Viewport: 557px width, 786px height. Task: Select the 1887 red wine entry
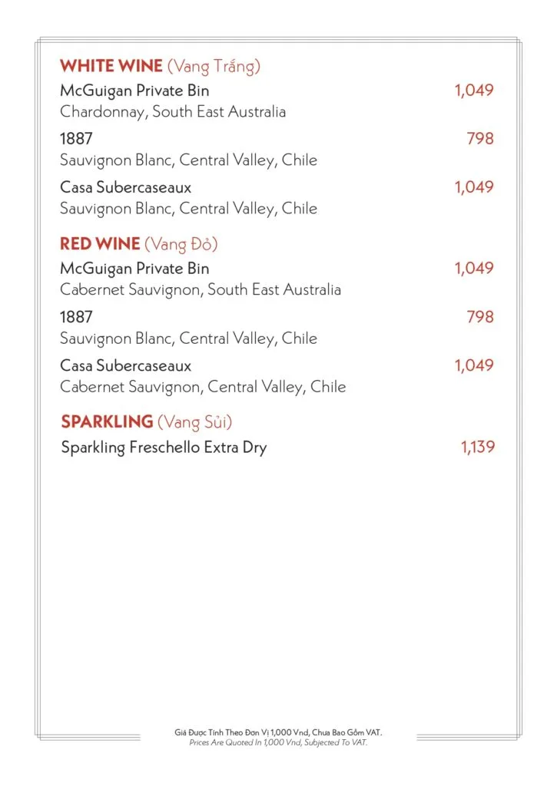[76, 317]
